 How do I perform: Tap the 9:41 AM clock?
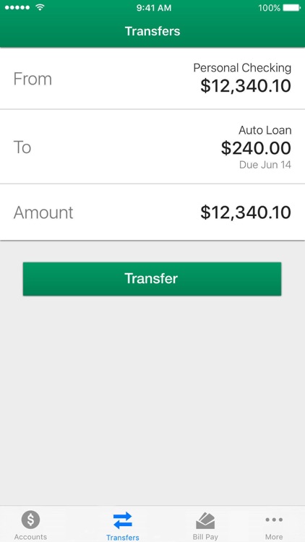(x=154, y=8)
